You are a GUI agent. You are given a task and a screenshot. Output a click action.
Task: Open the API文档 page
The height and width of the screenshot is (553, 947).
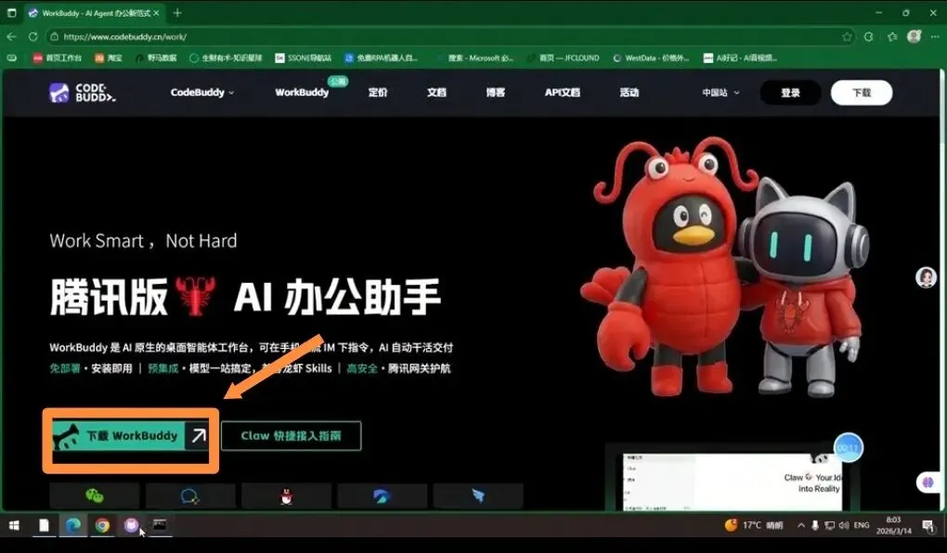(563, 93)
